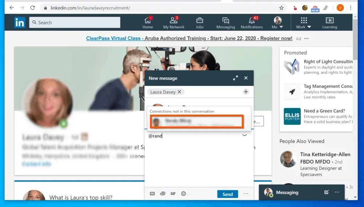Expand the New message window

click(235, 78)
